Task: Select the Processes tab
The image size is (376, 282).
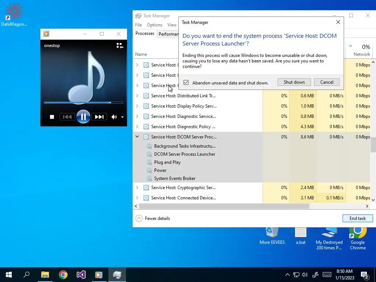Action: coord(145,33)
